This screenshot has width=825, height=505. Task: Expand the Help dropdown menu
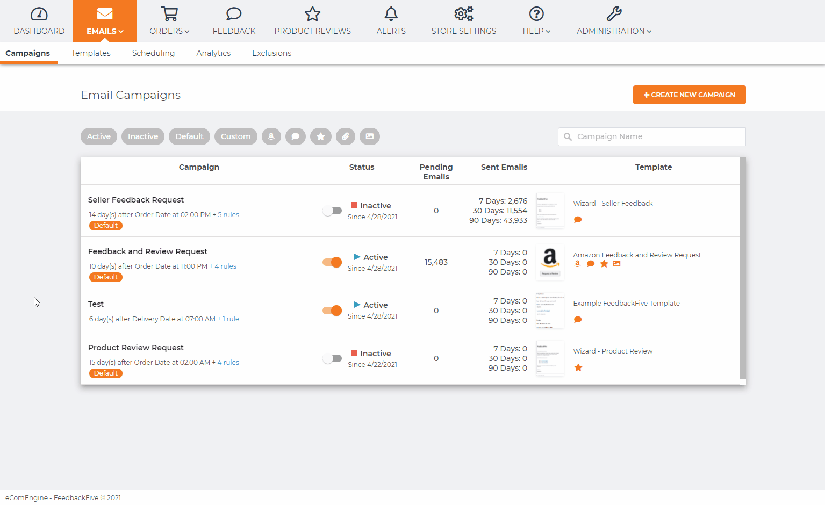pos(536,21)
